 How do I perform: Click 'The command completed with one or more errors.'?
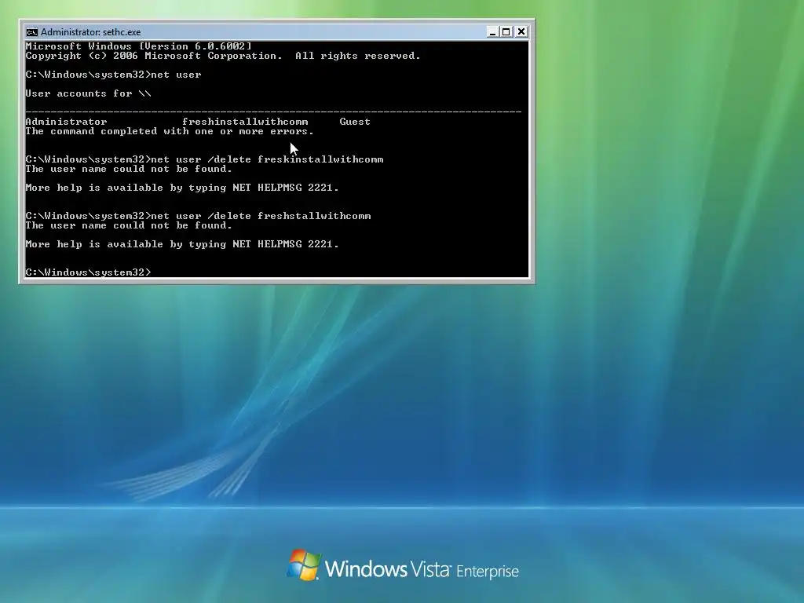170,131
